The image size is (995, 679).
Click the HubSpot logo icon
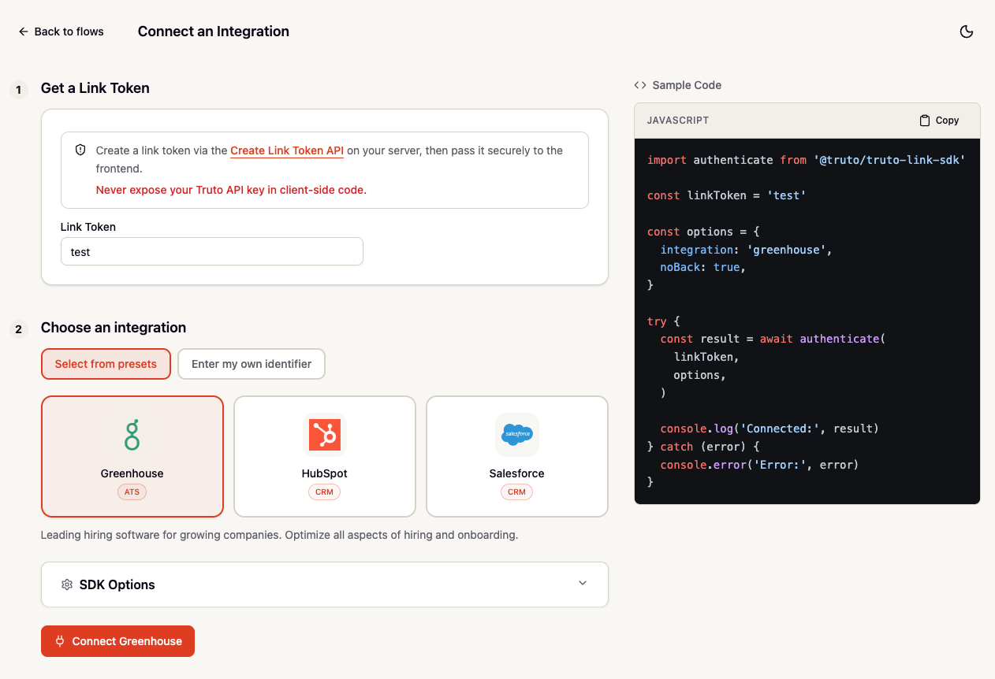325,435
